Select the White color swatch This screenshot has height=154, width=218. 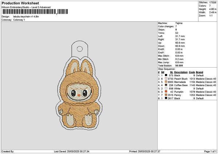tap(166, 88)
